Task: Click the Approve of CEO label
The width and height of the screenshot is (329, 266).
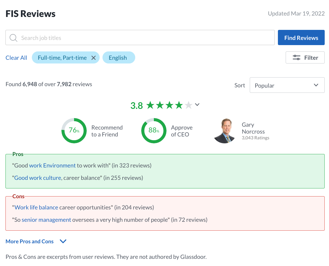Action: coord(182,131)
